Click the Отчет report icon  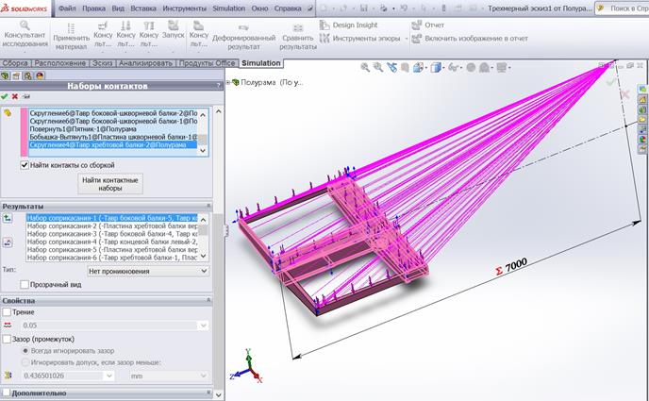(417, 25)
